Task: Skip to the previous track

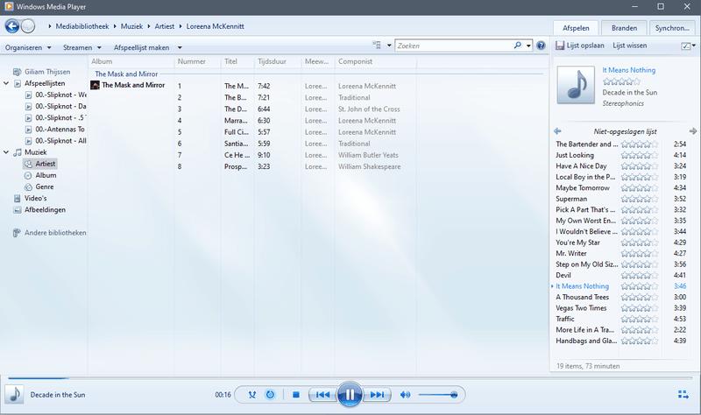Action: (x=322, y=395)
